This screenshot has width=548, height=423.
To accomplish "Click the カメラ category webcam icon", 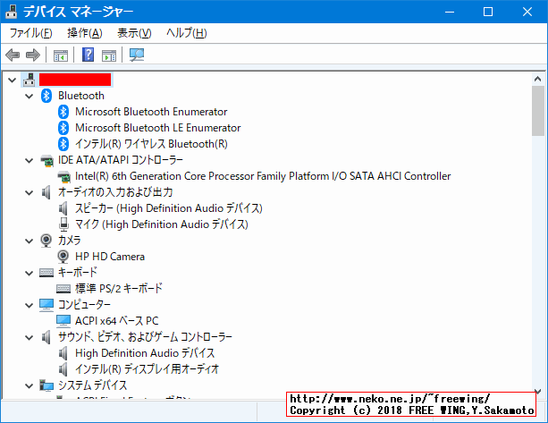I will tap(46, 241).
